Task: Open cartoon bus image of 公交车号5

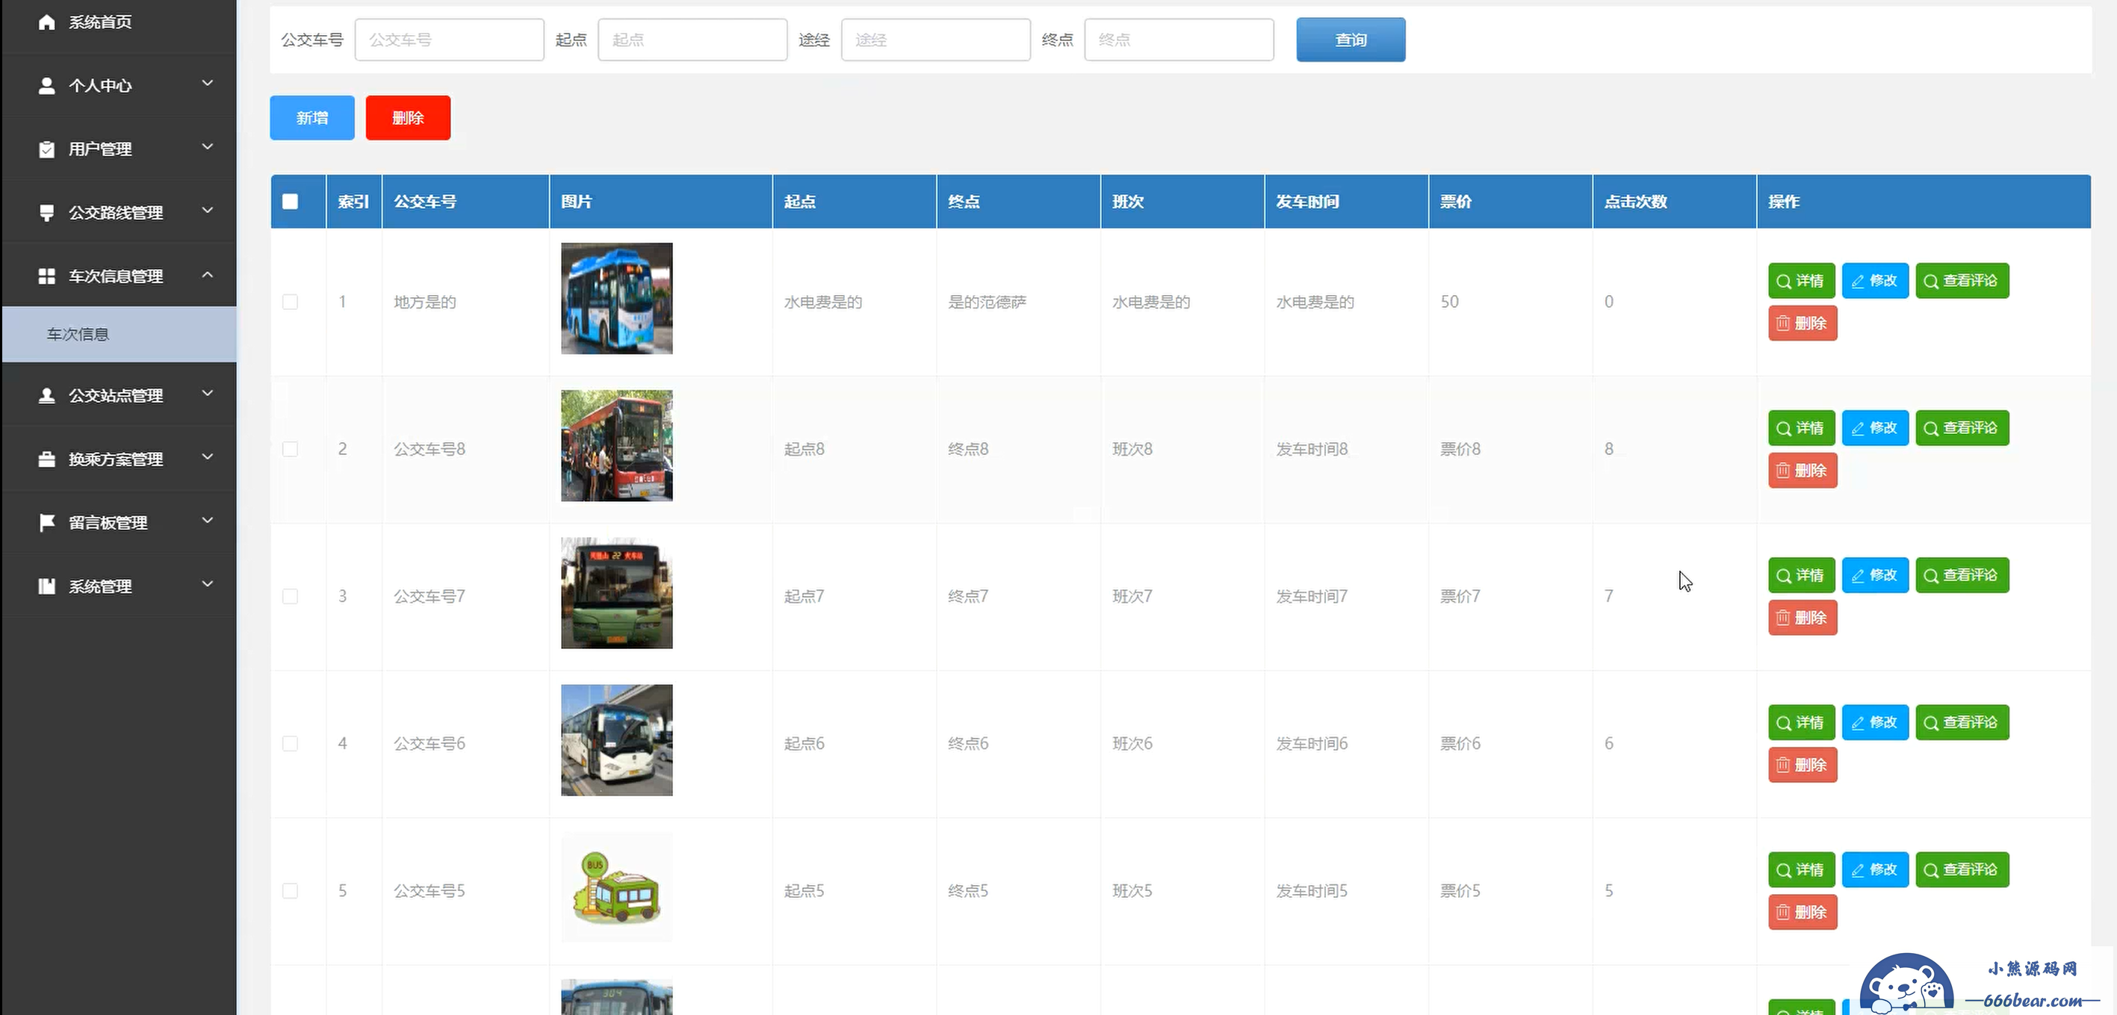Action: pyautogui.click(x=616, y=887)
